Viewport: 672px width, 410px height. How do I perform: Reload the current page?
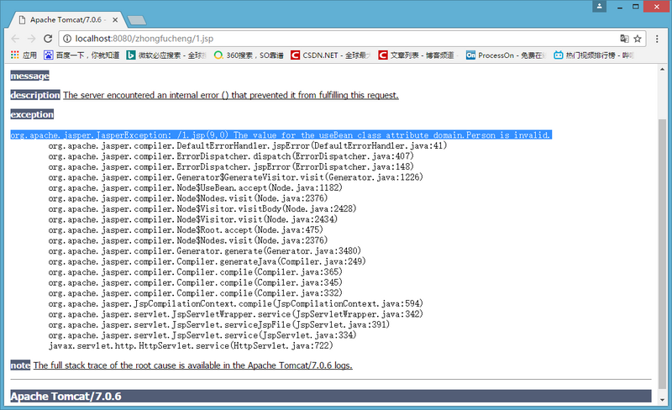[x=48, y=39]
